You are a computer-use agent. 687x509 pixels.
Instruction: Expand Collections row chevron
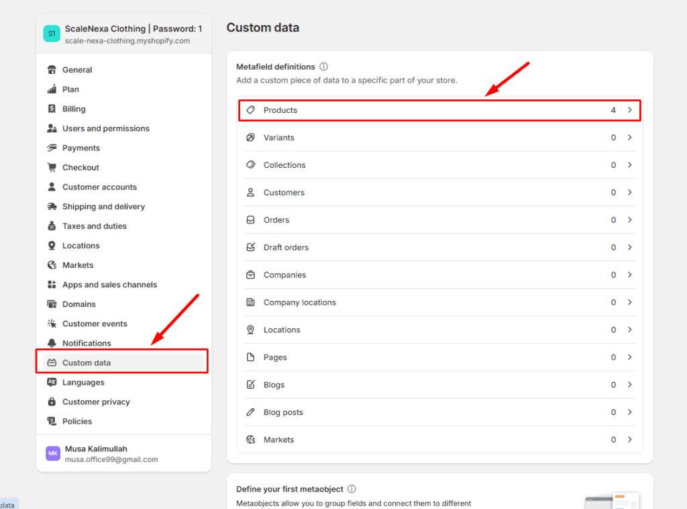629,165
